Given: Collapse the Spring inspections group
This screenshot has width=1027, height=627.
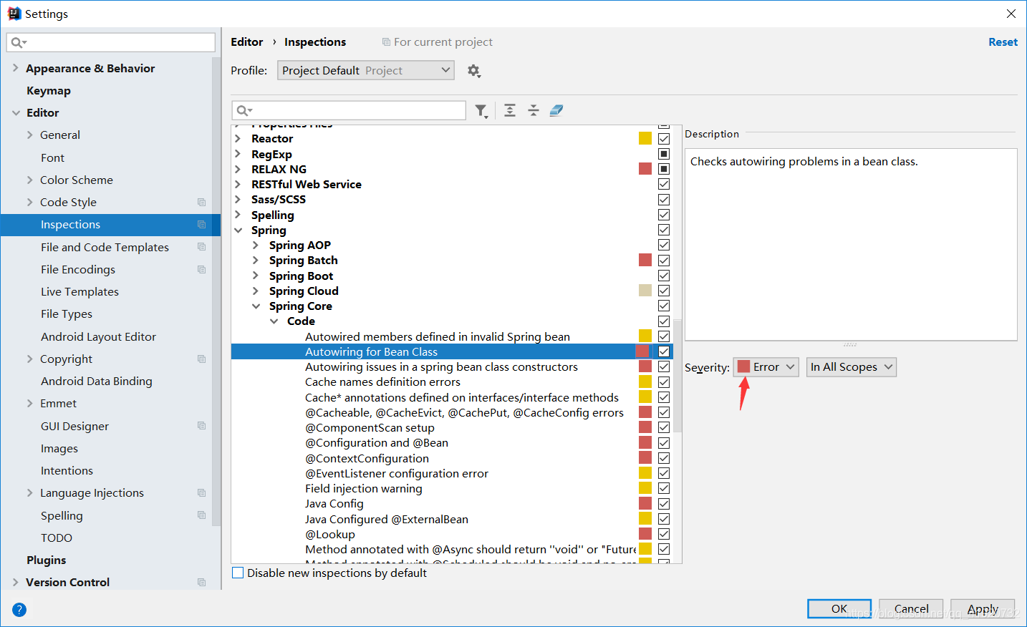Looking at the screenshot, I should (x=238, y=230).
